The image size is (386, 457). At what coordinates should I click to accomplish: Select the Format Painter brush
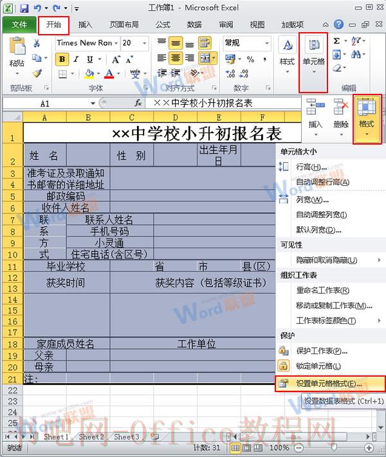tap(37, 73)
